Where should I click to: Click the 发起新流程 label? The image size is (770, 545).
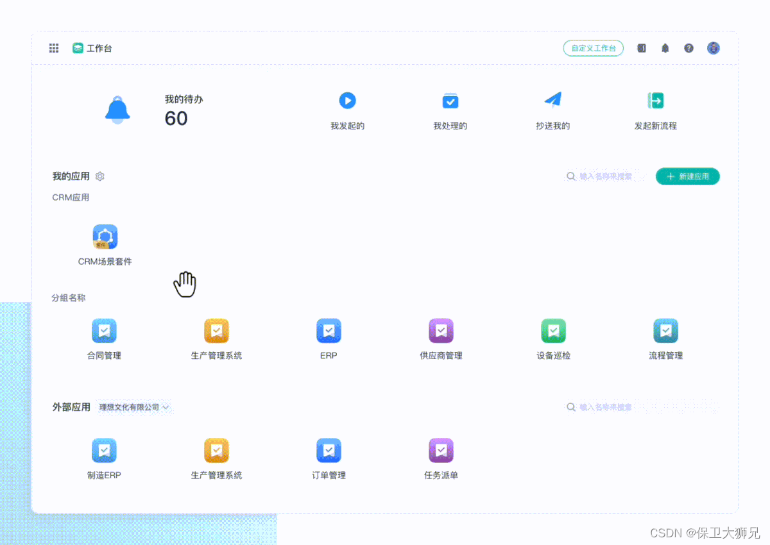(655, 126)
